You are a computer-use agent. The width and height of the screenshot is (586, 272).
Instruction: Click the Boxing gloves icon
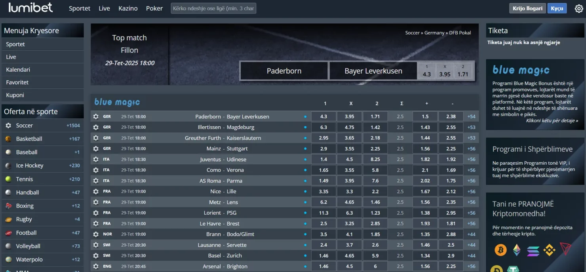(x=8, y=206)
